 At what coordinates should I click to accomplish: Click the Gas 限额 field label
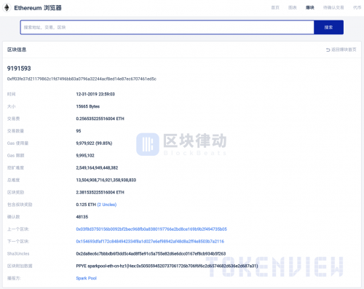(15, 156)
